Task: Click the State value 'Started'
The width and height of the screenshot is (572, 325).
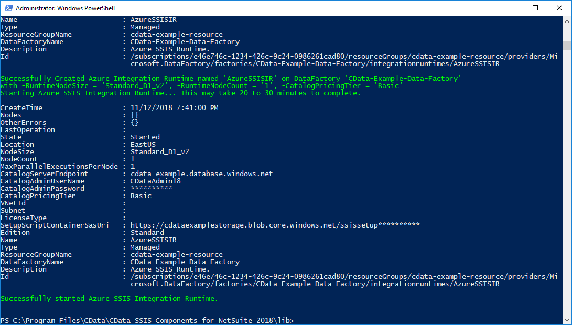Action: 145,137
